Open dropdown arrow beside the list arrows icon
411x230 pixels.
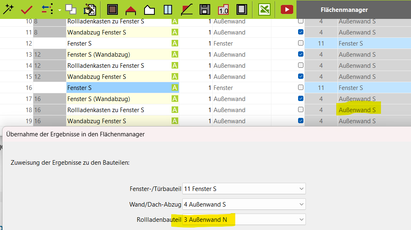[x=60, y=9]
